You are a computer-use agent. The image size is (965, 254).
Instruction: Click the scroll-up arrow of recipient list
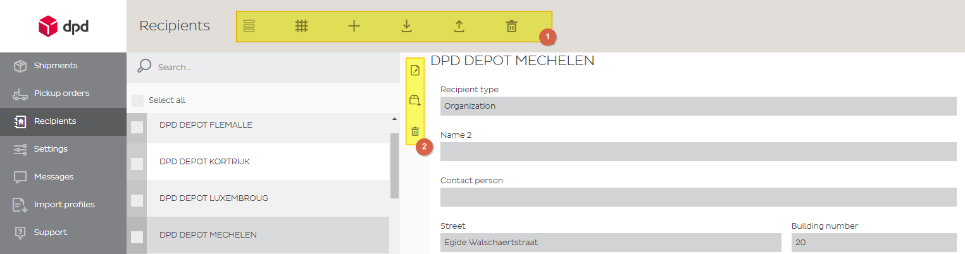click(394, 119)
